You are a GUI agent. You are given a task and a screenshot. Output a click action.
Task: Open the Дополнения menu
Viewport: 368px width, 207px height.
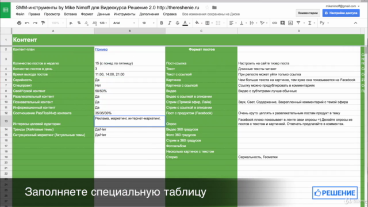coord(149,14)
